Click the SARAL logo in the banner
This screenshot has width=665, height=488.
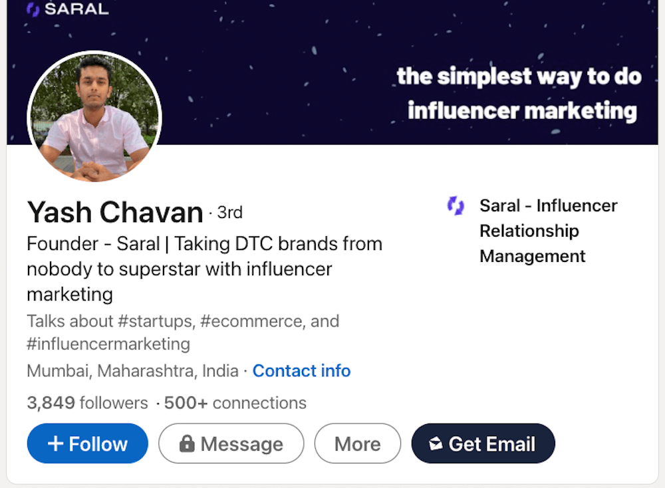[x=66, y=9]
